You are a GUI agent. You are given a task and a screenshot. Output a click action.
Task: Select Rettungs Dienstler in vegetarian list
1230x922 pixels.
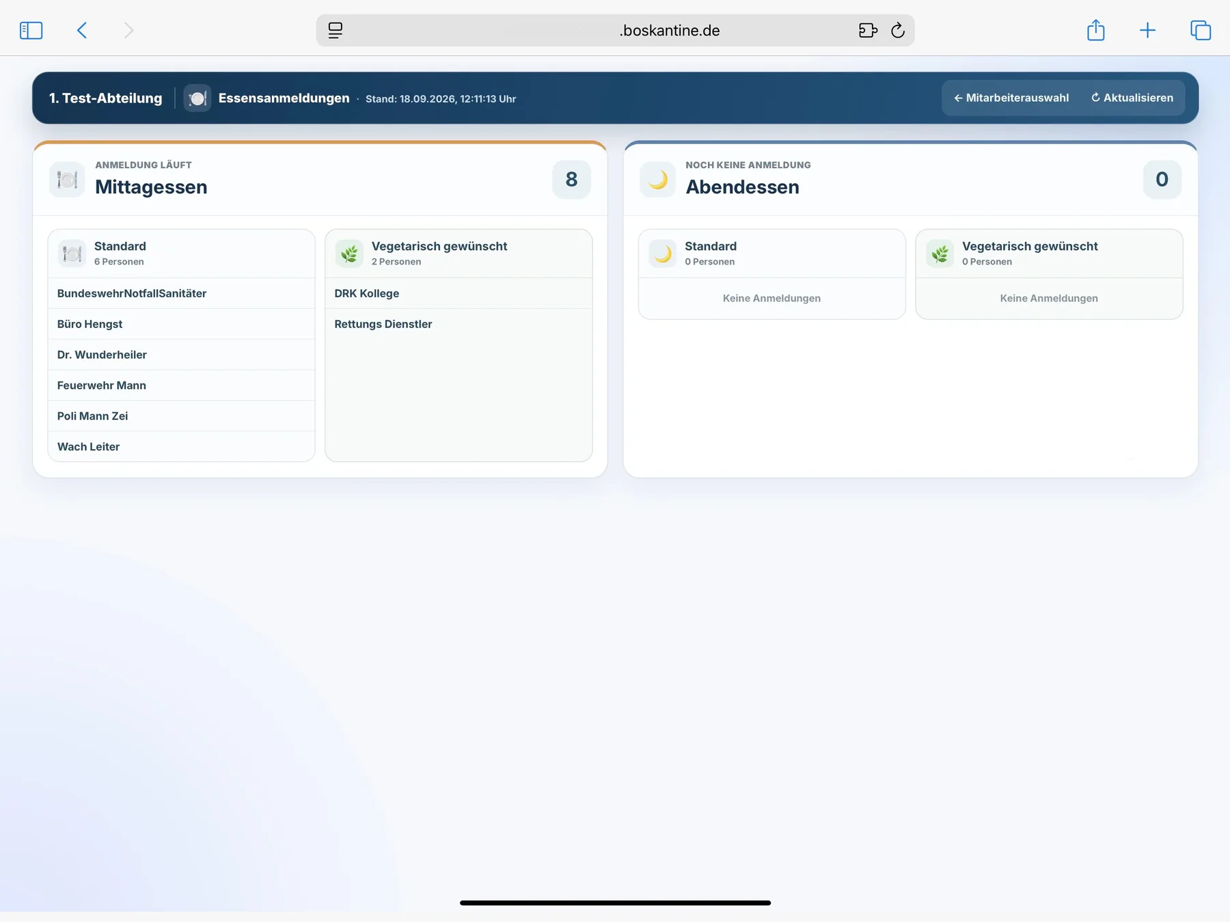click(459, 324)
